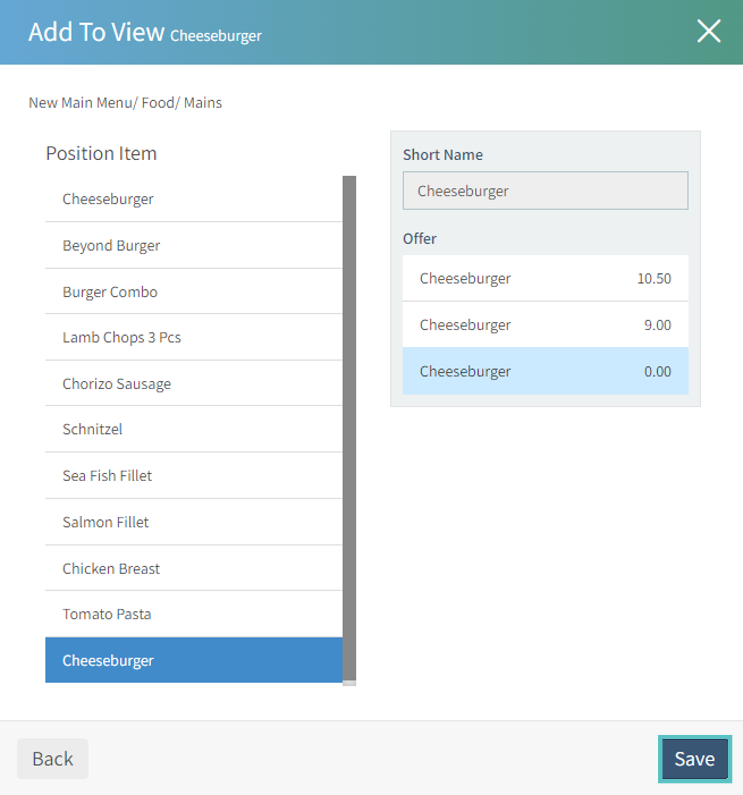Click the New Main Menu/Food/Mains breadcrumb
The width and height of the screenshot is (743, 795).
[125, 103]
